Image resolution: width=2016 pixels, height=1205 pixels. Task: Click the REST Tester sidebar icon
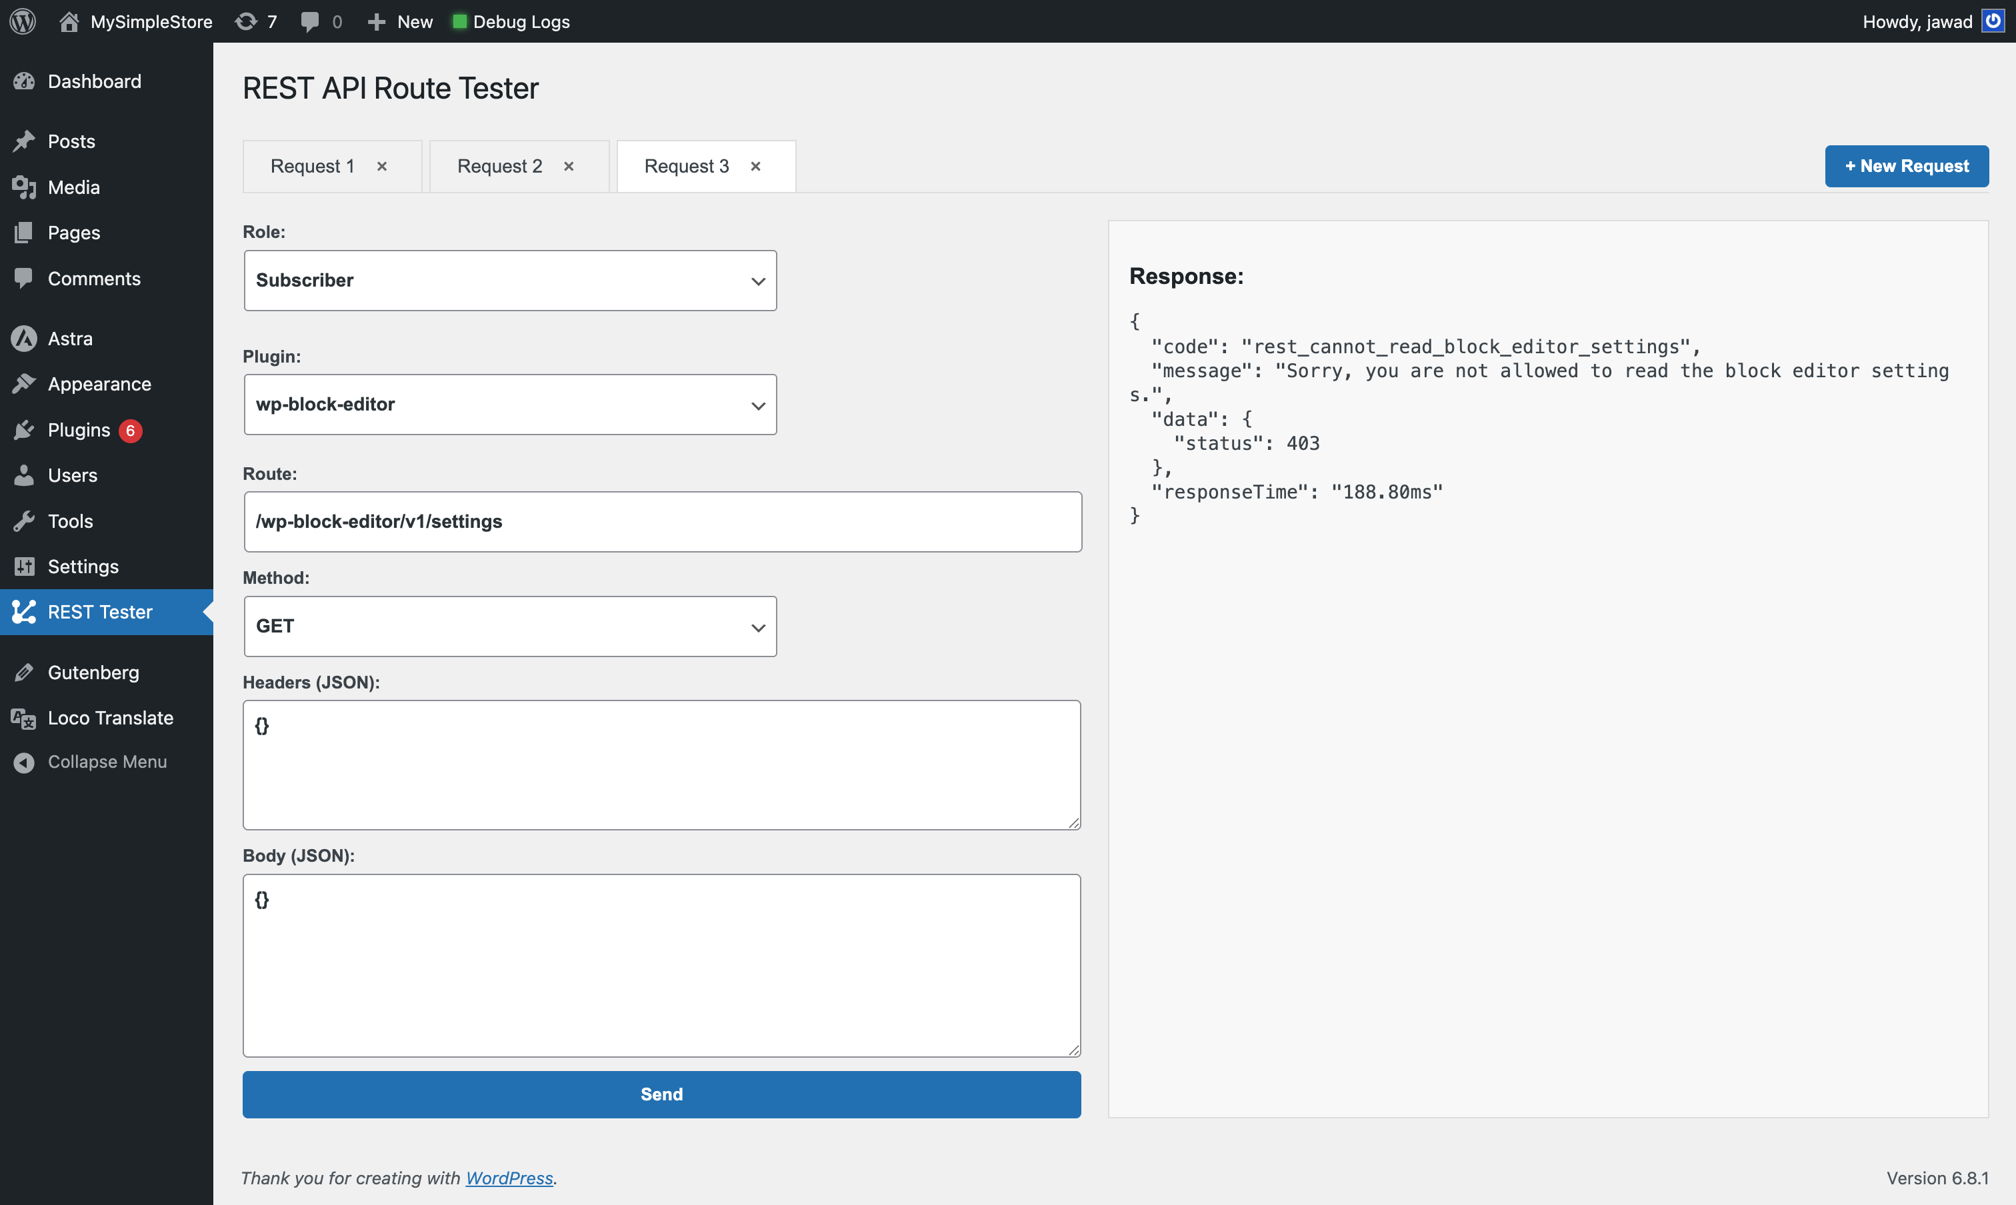[25, 612]
